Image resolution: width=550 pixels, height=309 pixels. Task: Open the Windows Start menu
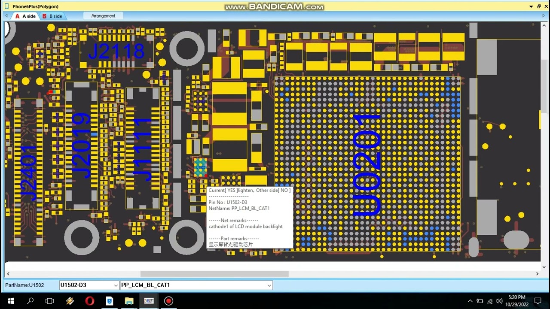10,301
